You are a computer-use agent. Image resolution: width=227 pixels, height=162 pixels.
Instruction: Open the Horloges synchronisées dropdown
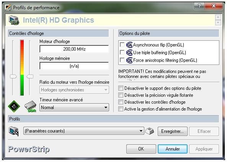tap(74, 90)
